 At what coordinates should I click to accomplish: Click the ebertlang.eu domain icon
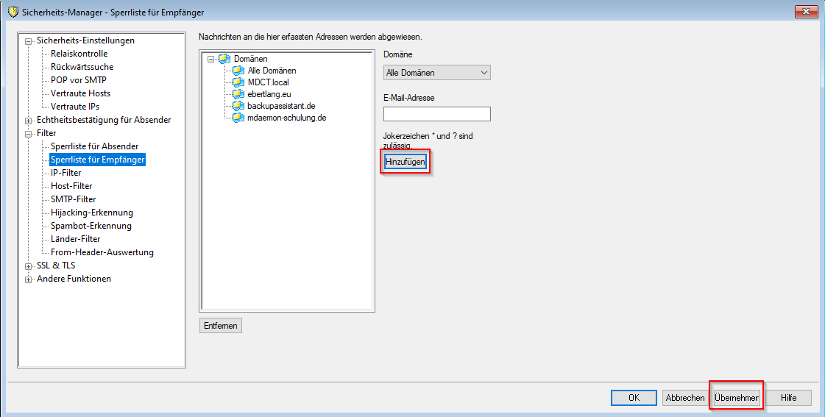click(238, 94)
